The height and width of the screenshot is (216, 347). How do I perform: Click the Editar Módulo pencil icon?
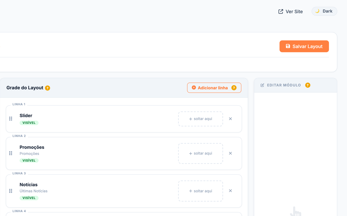pyautogui.click(x=262, y=85)
